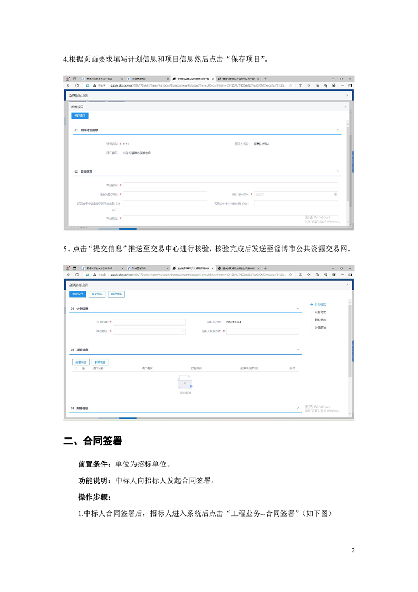Click the favorites star in the upper browser's address bar
This screenshot has width=418, height=592.
[290, 85]
